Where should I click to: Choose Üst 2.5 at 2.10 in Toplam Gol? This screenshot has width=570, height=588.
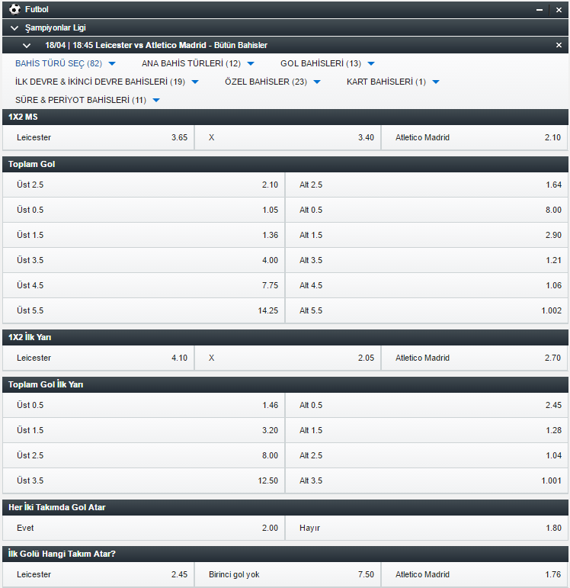coord(143,185)
